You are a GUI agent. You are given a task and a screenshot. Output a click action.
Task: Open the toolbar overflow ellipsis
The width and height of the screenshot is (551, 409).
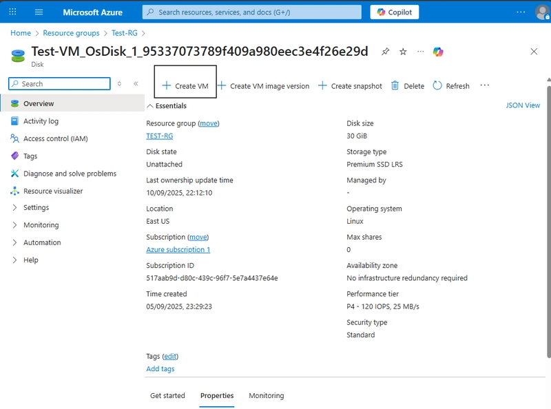click(485, 85)
